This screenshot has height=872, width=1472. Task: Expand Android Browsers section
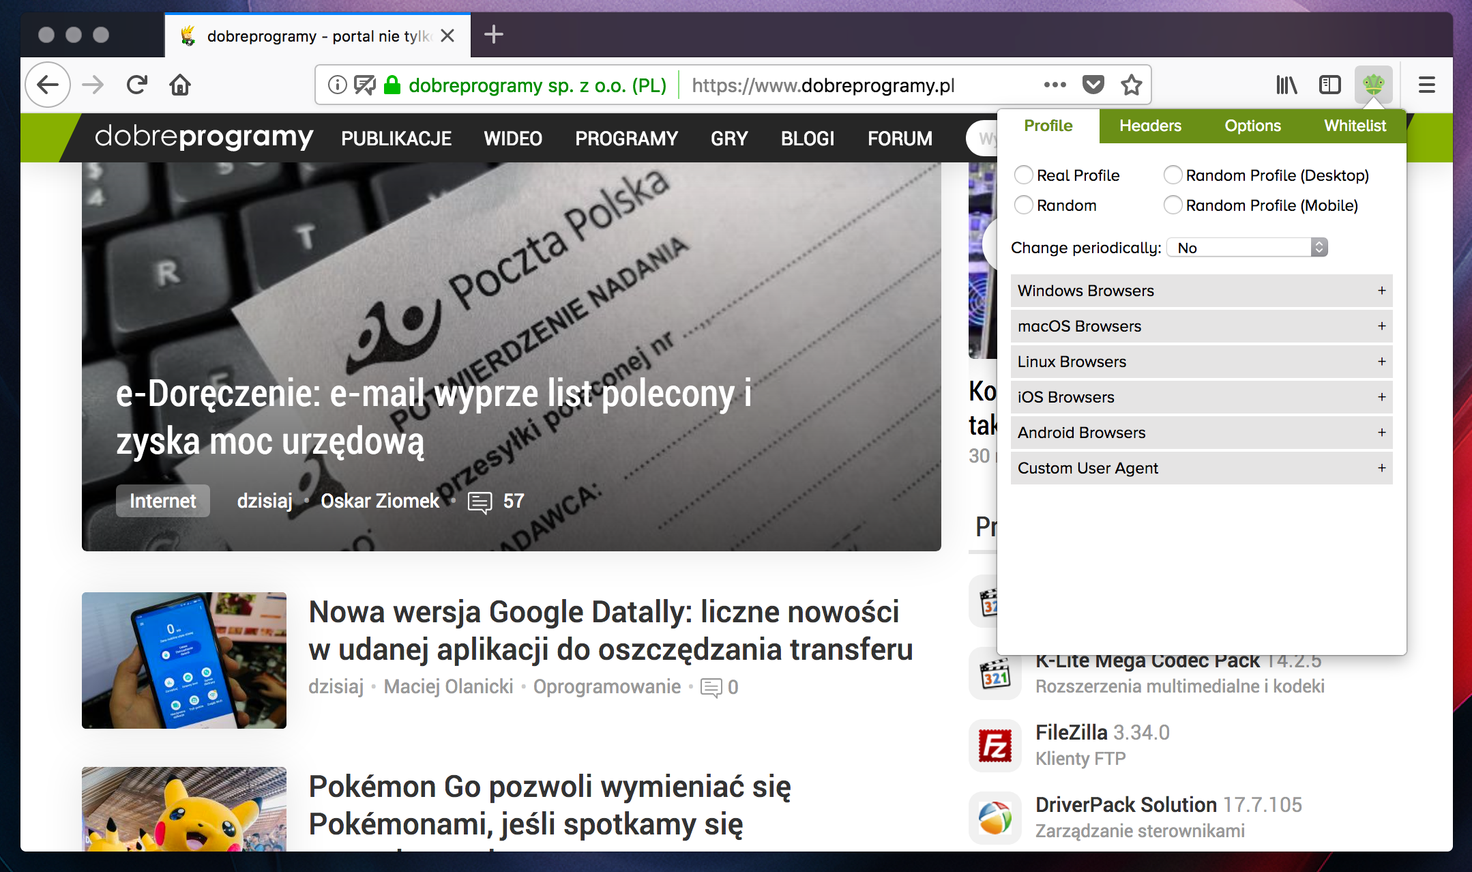pyautogui.click(x=1201, y=433)
